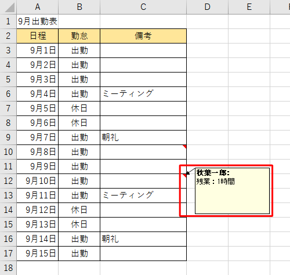Image resolution: width=290 pixels, height=275 pixels.
Task: Select the date cell 9月3日
Action: (38, 79)
